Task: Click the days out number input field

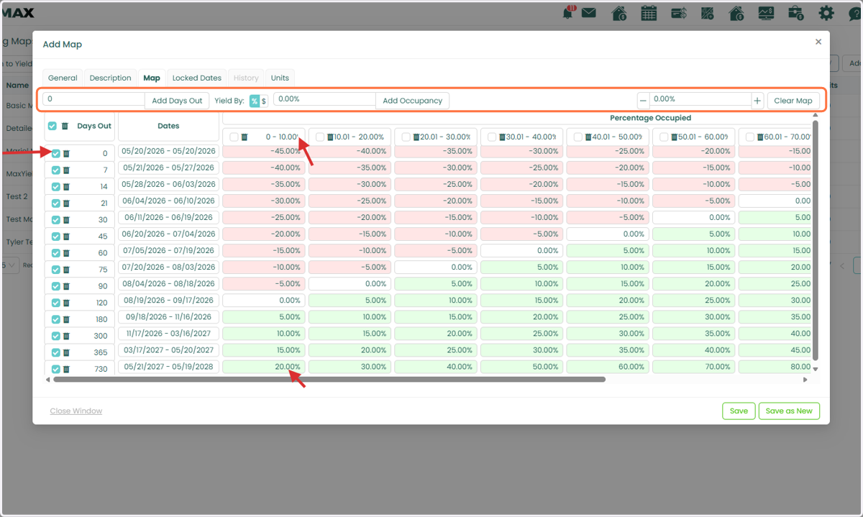Action: [94, 99]
